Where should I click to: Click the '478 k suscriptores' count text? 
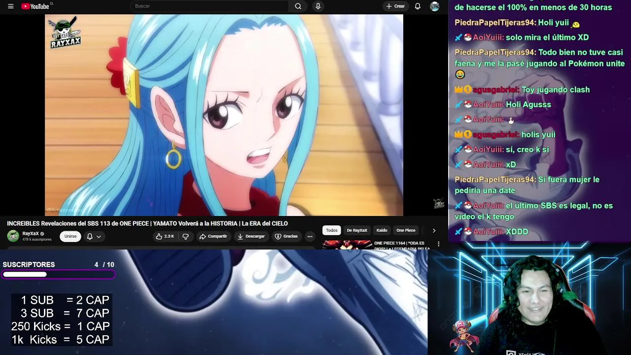coord(37,240)
